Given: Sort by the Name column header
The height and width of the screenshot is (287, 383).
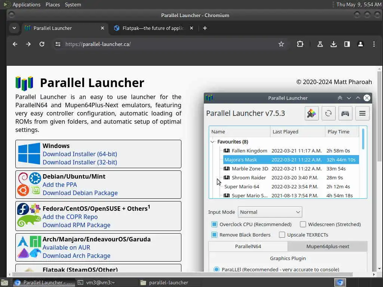Looking at the screenshot, I should point(240,132).
